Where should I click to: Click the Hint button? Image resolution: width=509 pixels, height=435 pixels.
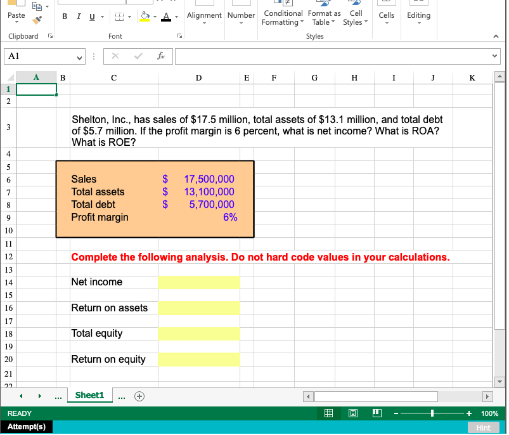click(x=483, y=427)
